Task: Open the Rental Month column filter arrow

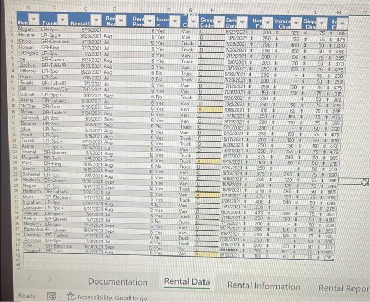Action: 121,21
